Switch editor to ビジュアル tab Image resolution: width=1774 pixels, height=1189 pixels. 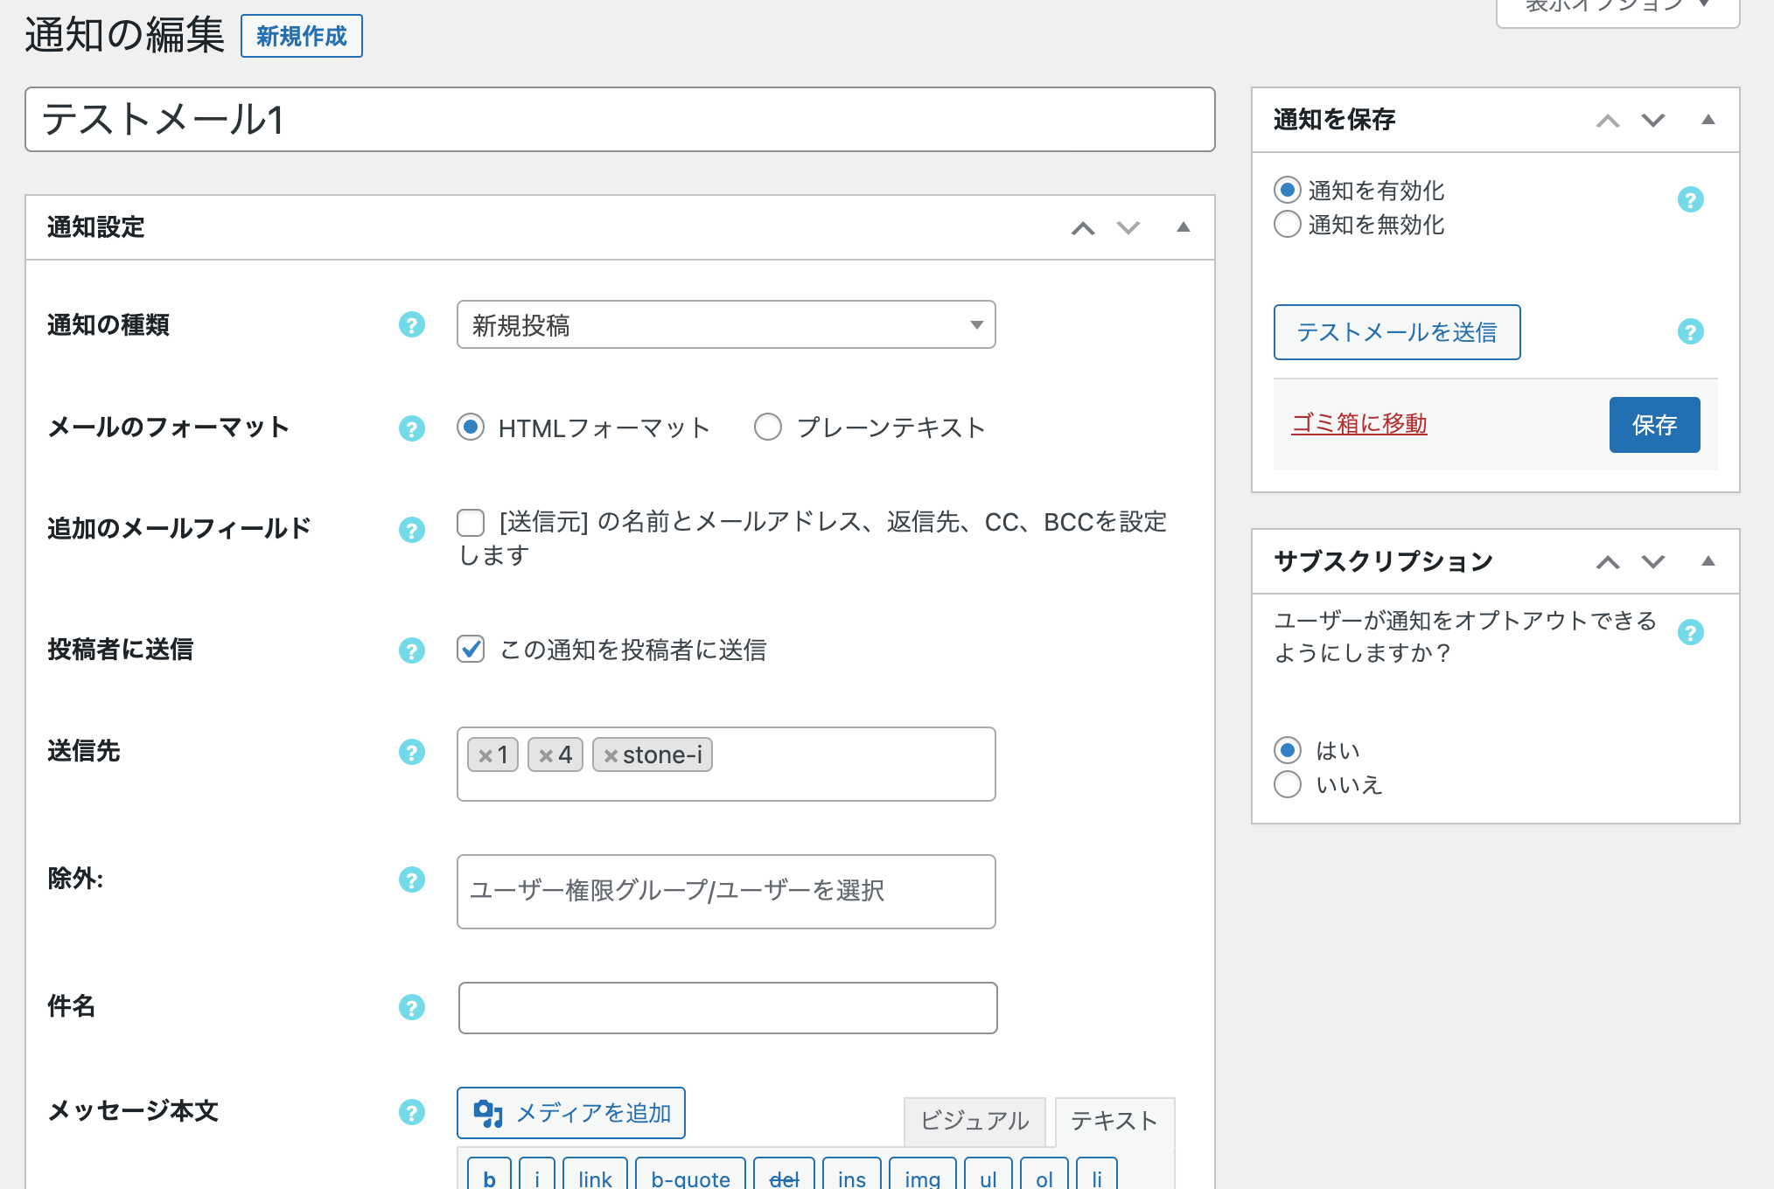pos(974,1121)
